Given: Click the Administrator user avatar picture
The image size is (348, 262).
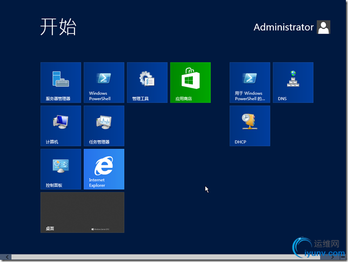Looking at the screenshot, I should point(323,27).
